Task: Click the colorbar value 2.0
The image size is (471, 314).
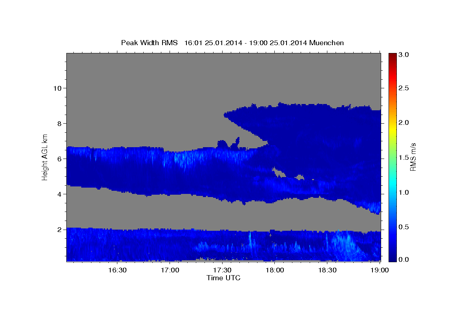Action: [405, 123]
